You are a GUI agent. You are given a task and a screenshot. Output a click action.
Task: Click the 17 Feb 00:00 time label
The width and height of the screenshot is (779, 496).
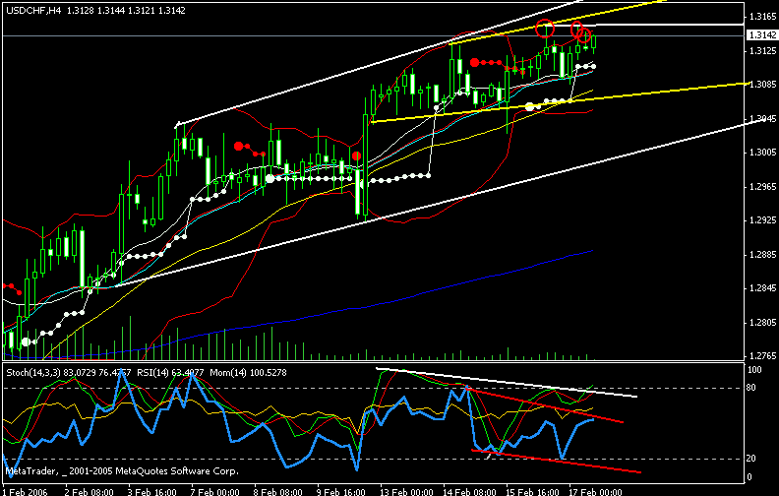coord(596,491)
